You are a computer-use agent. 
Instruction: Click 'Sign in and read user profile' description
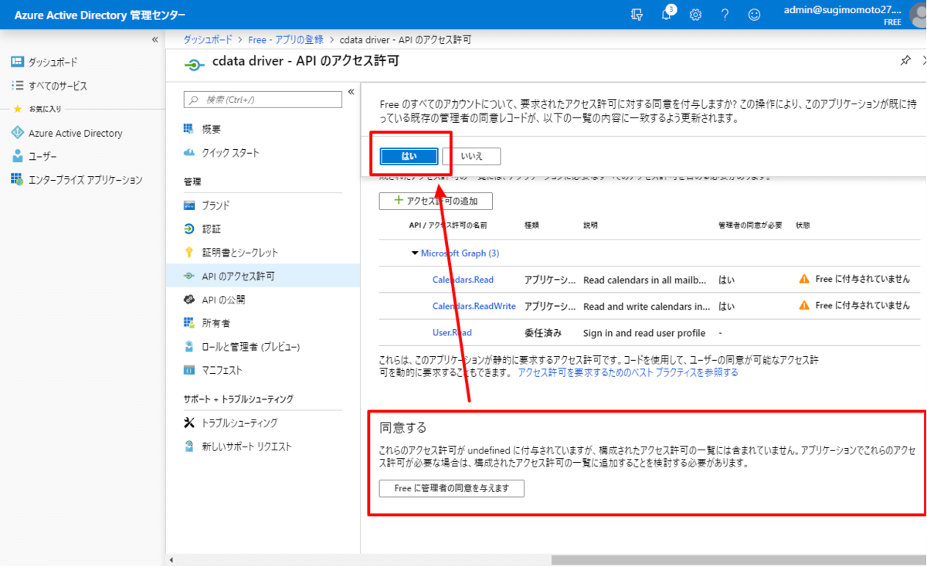pos(644,333)
